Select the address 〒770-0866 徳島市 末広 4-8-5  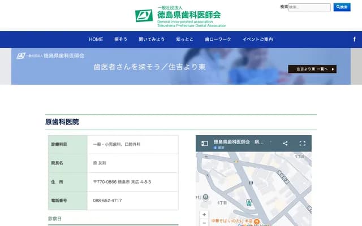point(122,182)
